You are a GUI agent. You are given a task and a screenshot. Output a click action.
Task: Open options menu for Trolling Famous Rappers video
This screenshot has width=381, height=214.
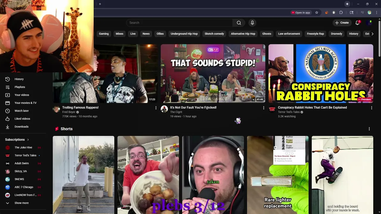pos(156,108)
